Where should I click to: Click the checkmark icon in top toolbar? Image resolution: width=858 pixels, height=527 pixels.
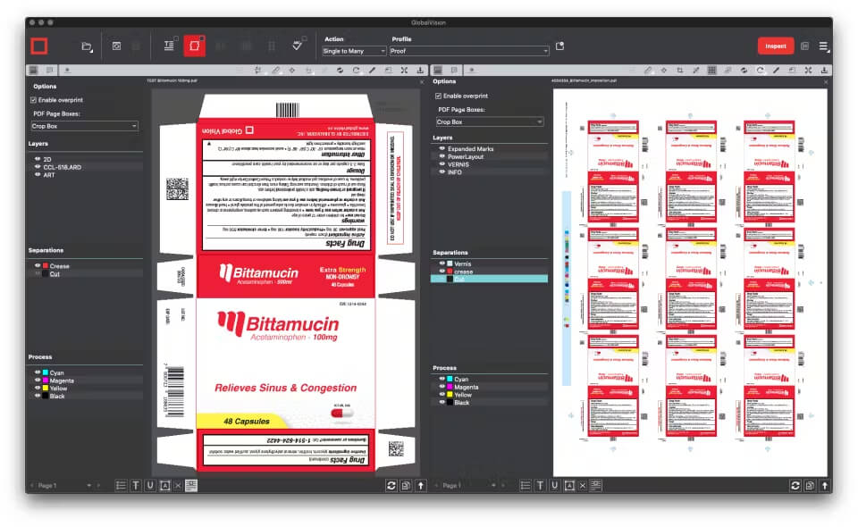pos(297,46)
